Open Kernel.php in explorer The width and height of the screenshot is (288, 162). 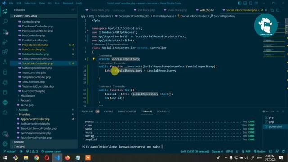pos(27,105)
